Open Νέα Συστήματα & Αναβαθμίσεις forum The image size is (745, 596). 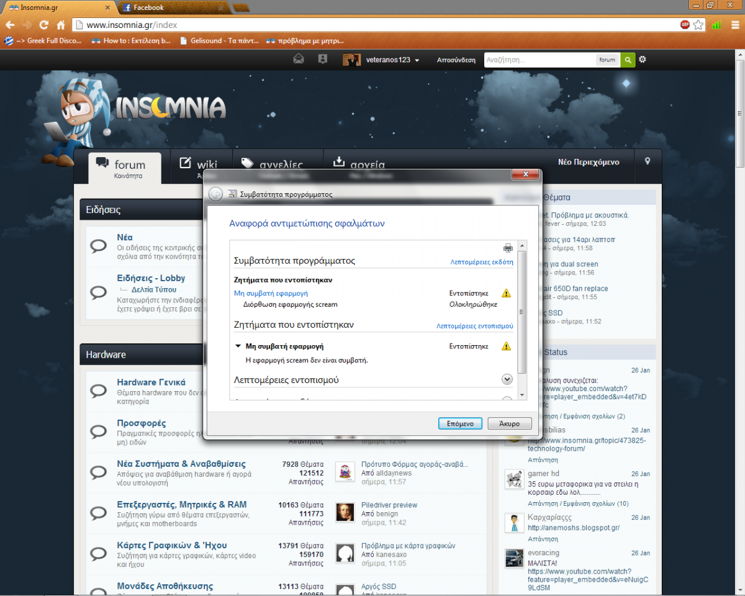181,464
